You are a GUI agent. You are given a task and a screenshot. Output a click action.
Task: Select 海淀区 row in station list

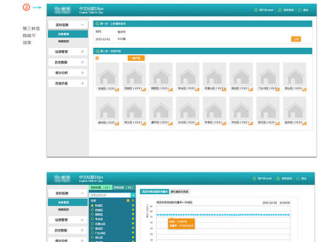tap(112, 228)
